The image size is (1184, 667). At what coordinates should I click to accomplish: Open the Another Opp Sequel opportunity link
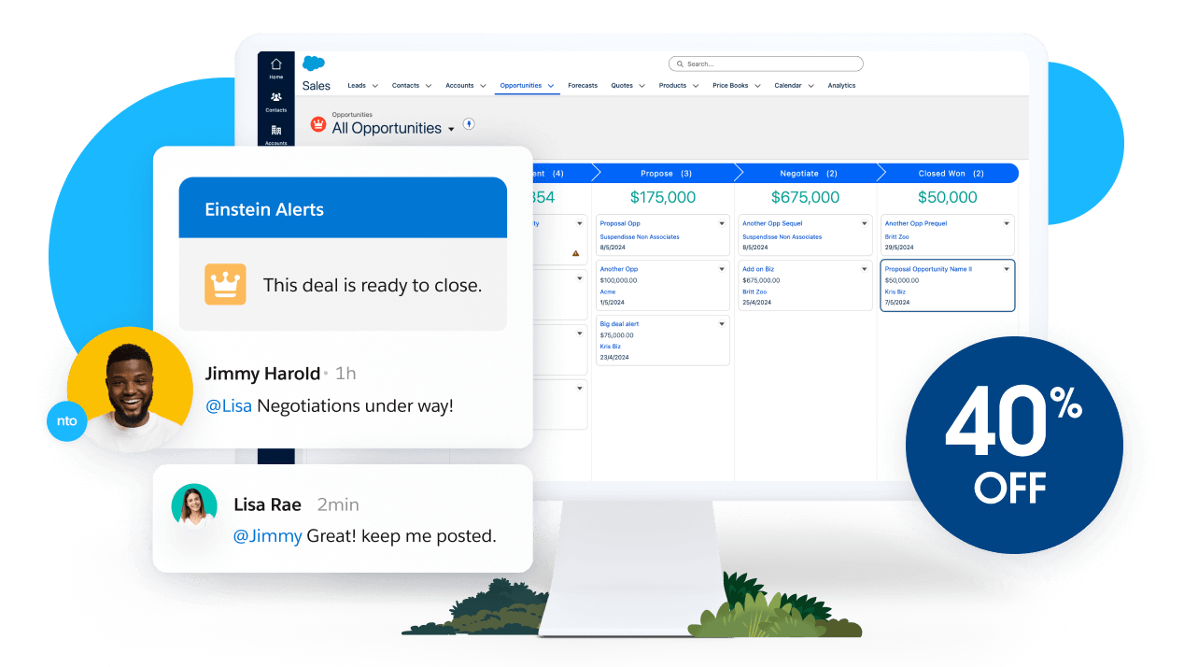771,223
